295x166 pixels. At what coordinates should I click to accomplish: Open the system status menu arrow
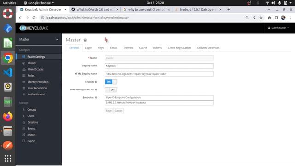pyautogui.click(x=290, y=3)
